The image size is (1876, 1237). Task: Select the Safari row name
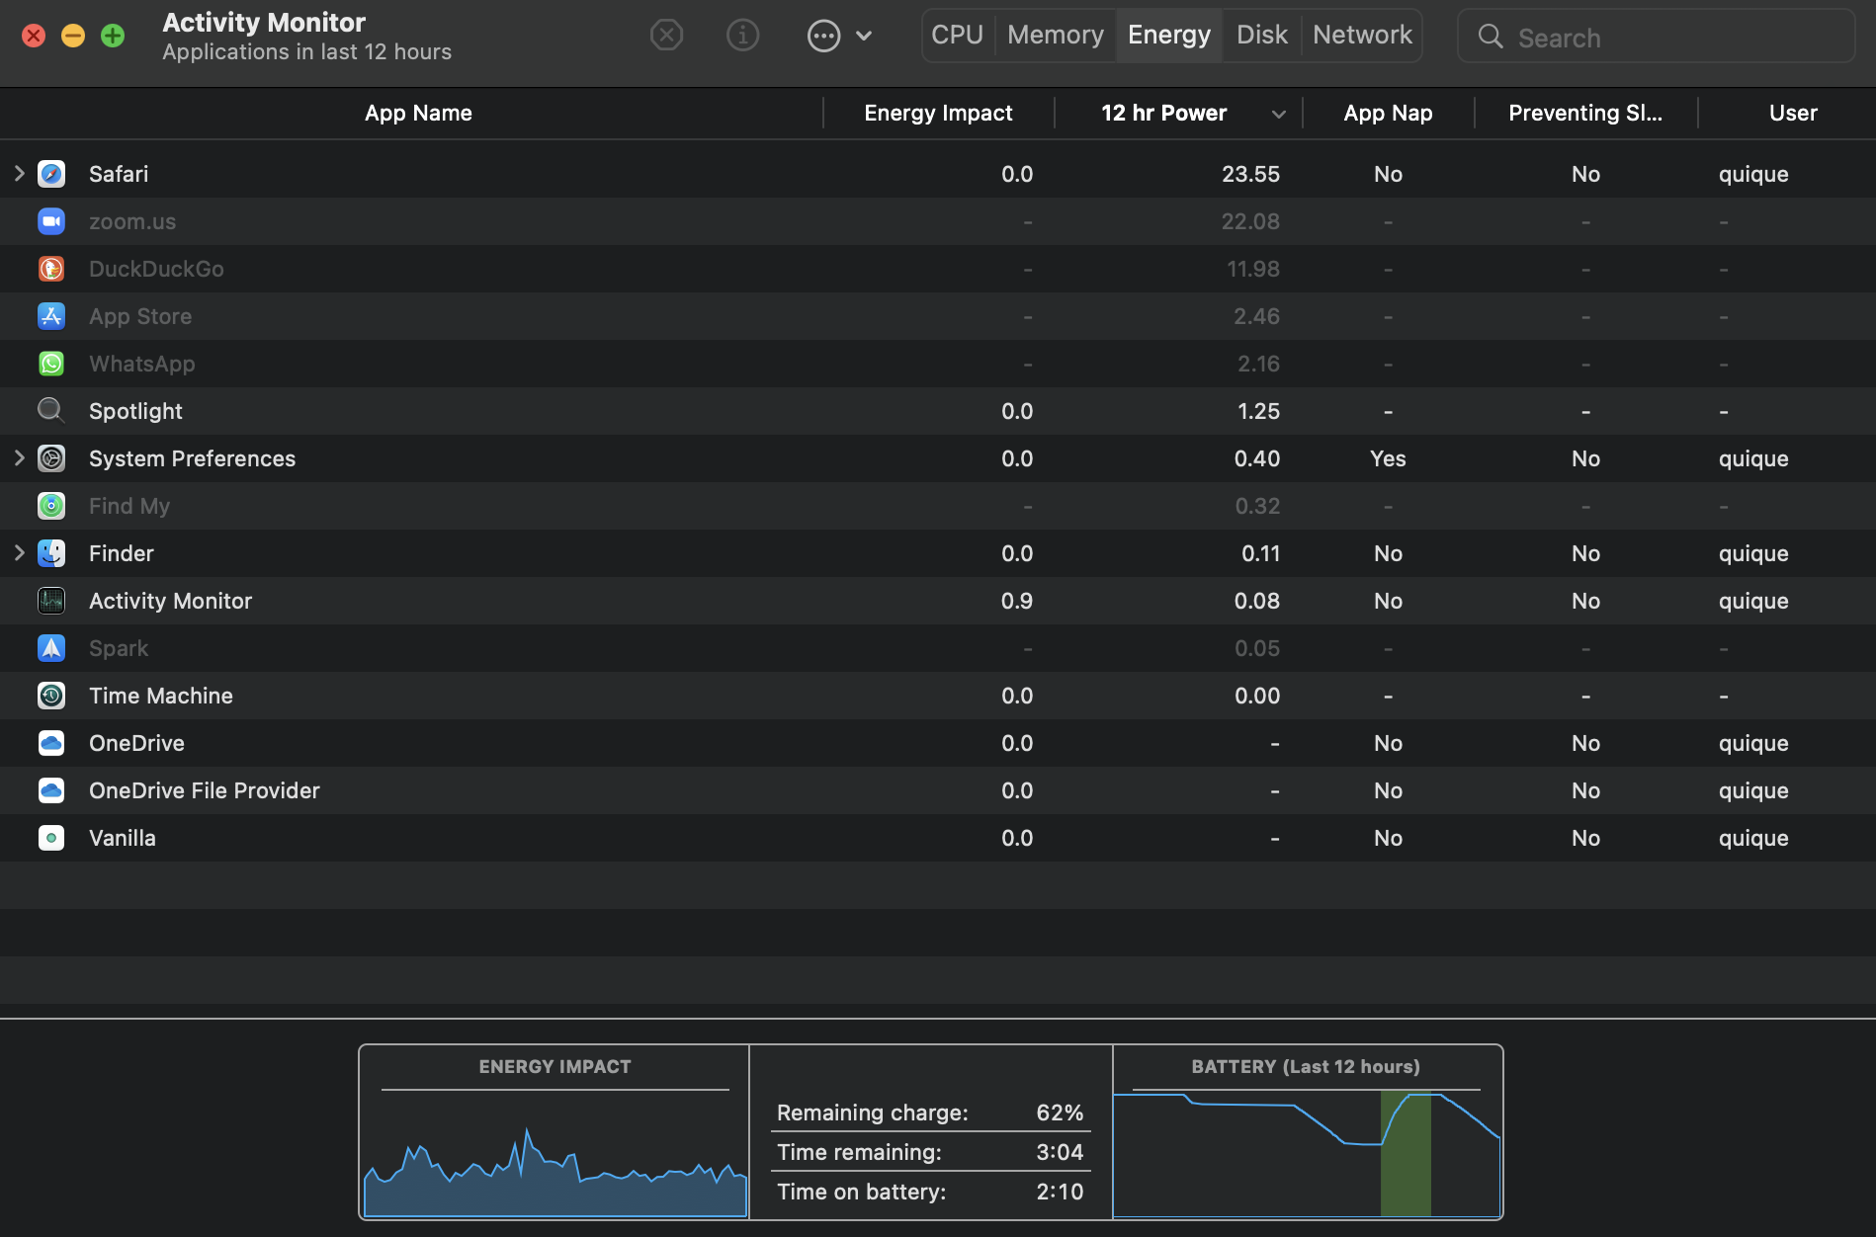coord(119,174)
